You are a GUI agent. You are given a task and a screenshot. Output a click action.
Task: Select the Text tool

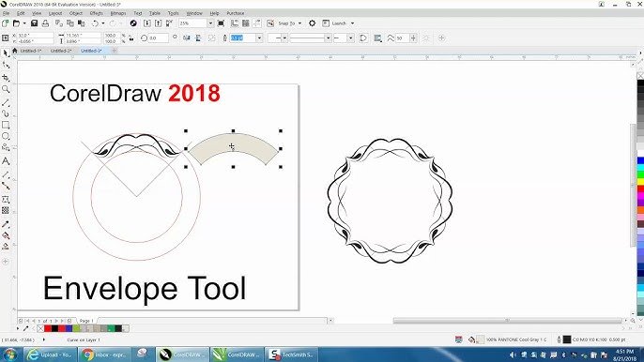click(6, 161)
